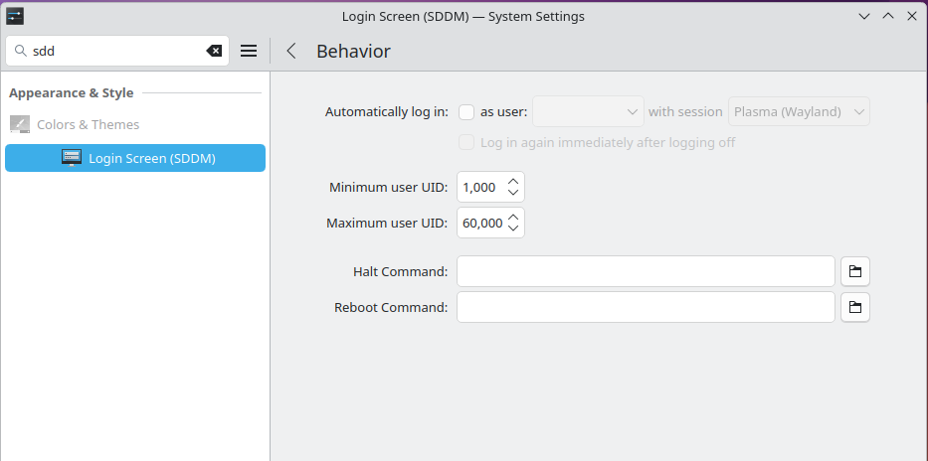Open the Plasma (Wayland) session dropdown
Viewport: 928px width, 461px height.
[x=800, y=111]
